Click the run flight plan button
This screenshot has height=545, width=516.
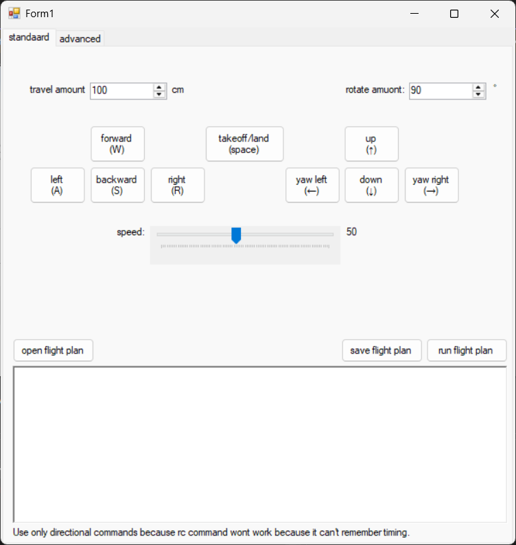466,350
